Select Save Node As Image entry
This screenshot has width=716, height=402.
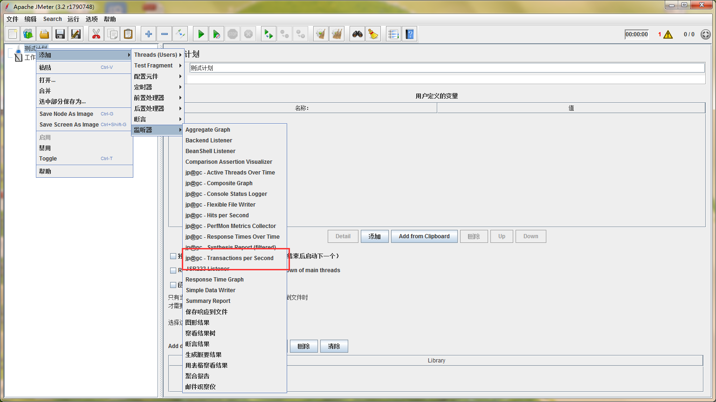click(84, 114)
